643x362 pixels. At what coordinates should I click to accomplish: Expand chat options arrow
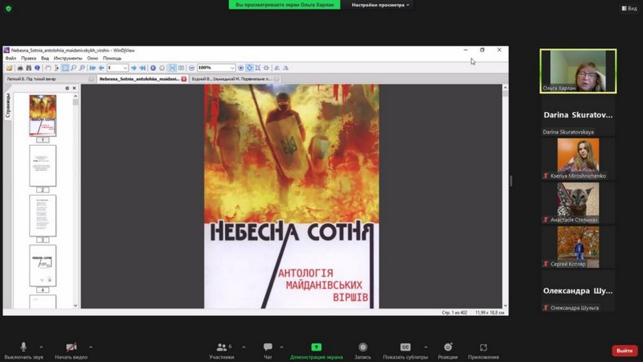tap(282, 348)
